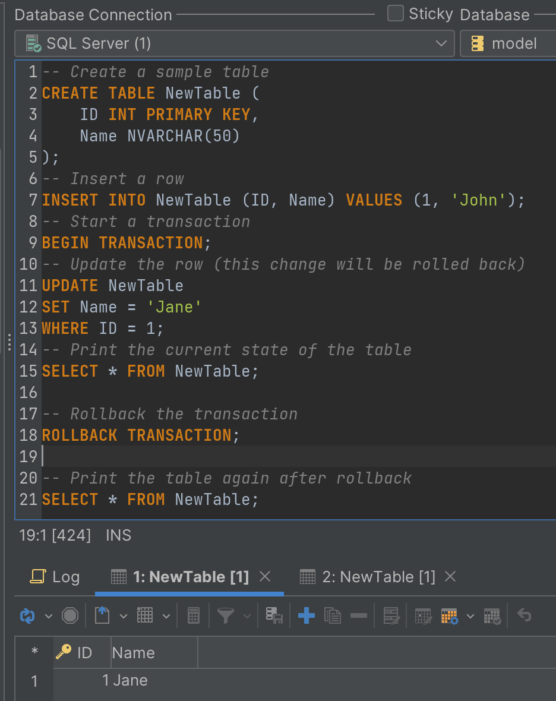This screenshot has height=701, width=556.
Task: Click the duplicate row icon
Action: (333, 616)
